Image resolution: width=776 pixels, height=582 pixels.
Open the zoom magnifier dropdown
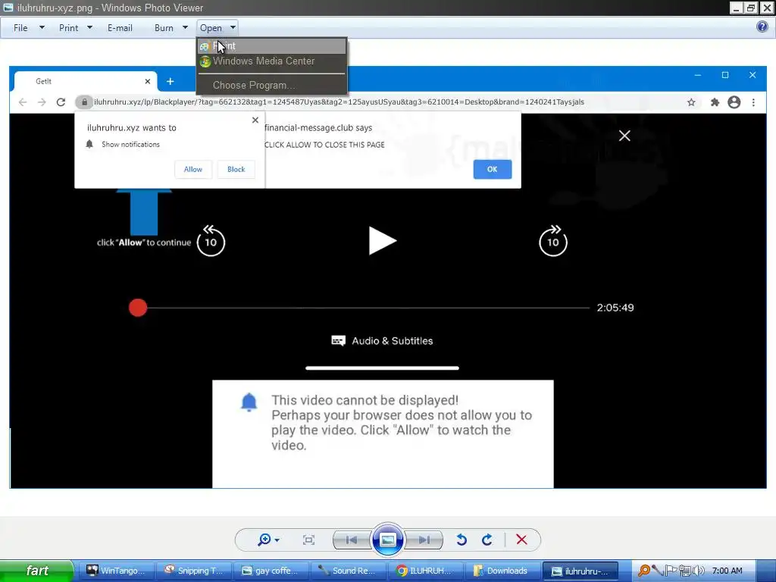point(268,540)
